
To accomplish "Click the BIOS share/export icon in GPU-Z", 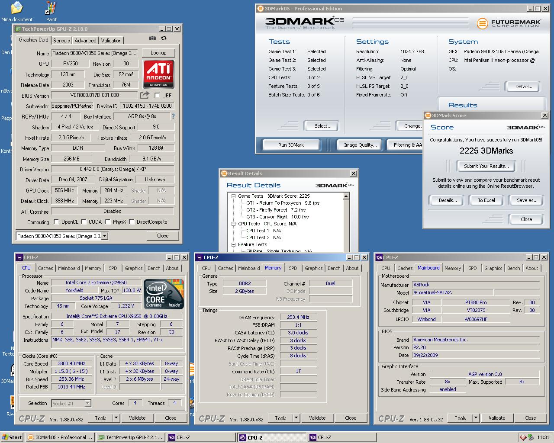I will click(x=144, y=95).
